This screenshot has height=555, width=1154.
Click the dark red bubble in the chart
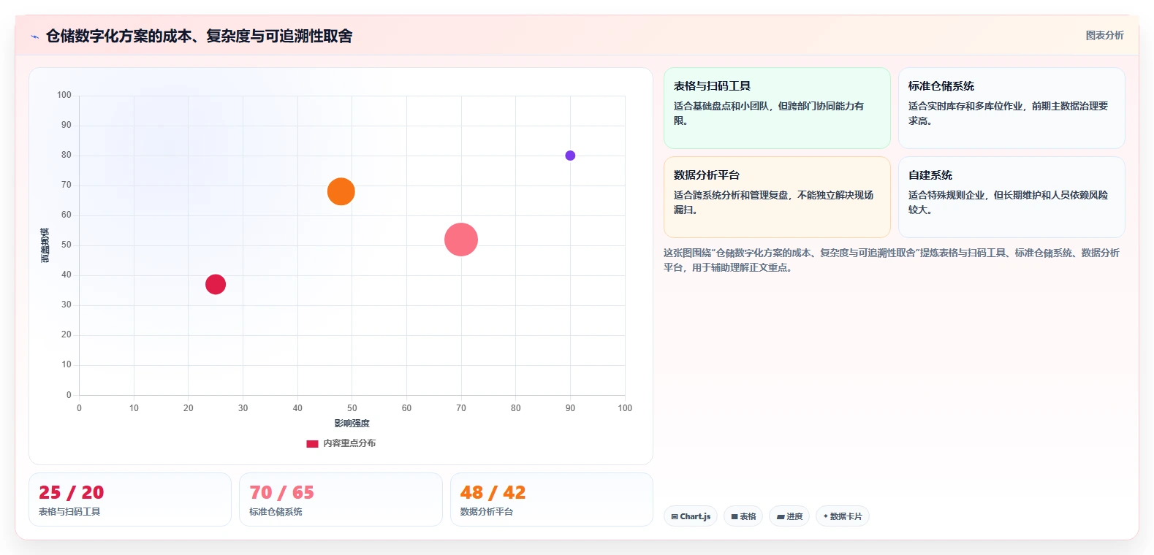click(x=216, y=284)
